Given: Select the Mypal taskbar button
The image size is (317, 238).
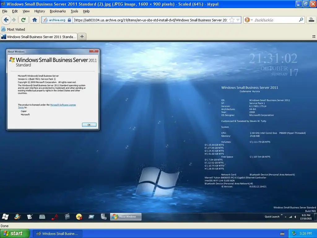Looking at the screenshot, I should (x=57, y=234).
